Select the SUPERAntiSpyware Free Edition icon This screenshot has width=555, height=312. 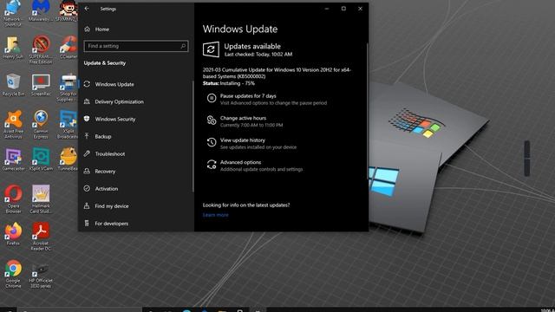(x=41, y=49)
